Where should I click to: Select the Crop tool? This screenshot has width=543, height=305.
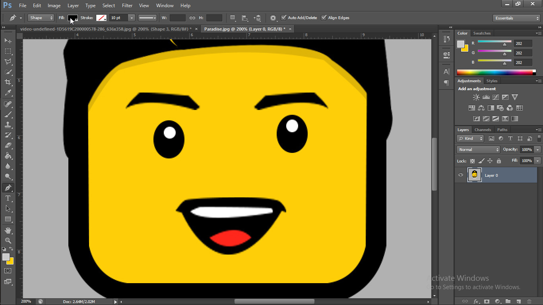point(7,82)
